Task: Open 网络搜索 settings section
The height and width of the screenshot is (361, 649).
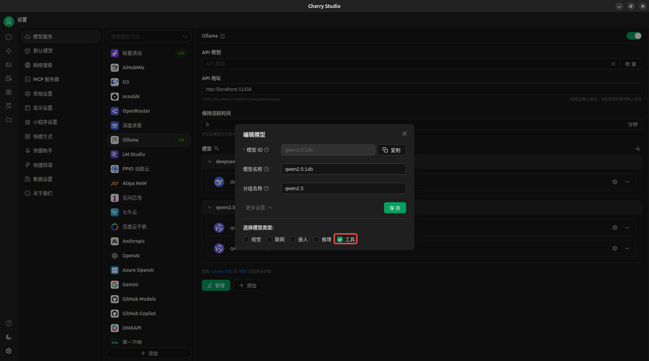Action: click(x=60, y=65)
